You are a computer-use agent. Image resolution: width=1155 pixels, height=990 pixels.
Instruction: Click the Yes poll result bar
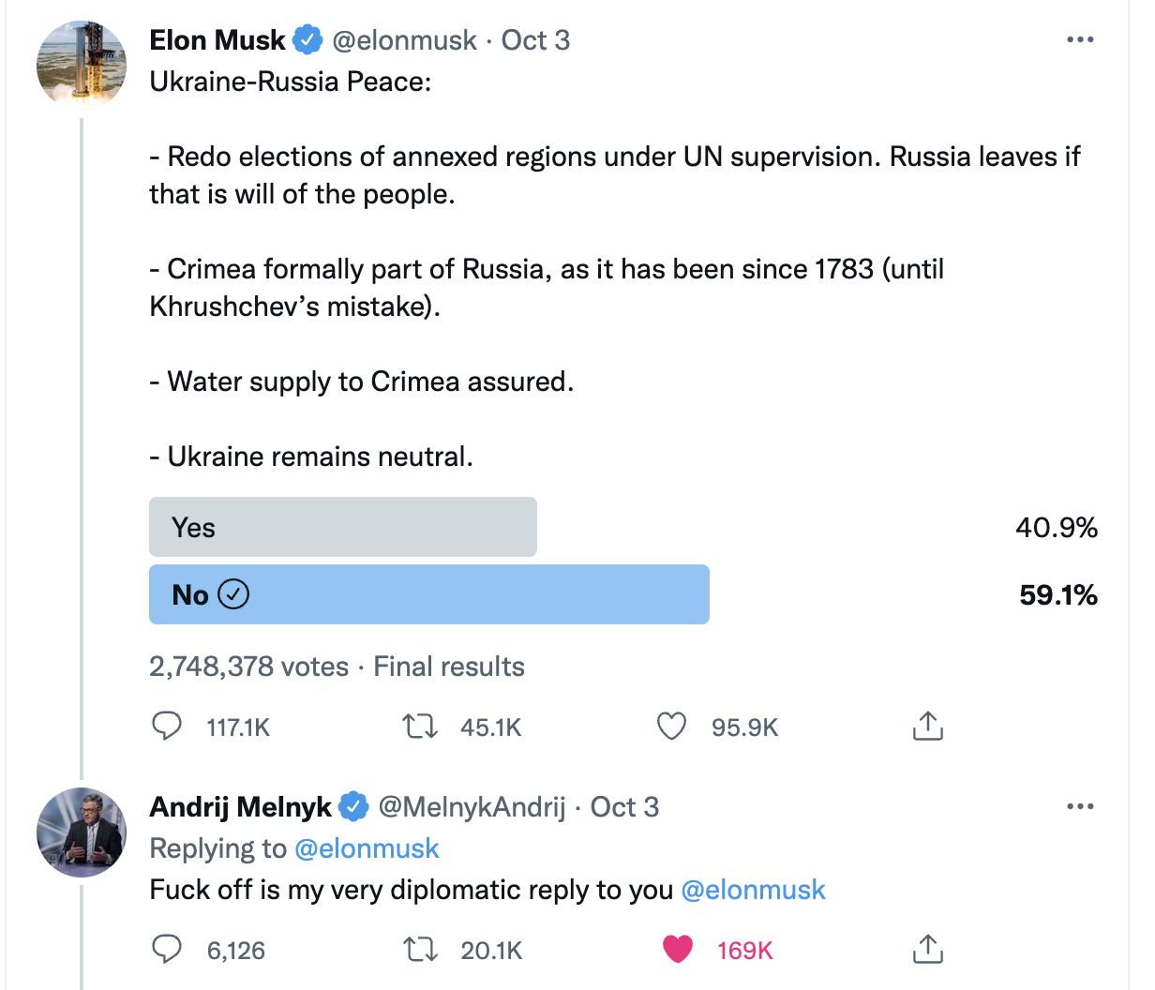click(x=342, y=527)
